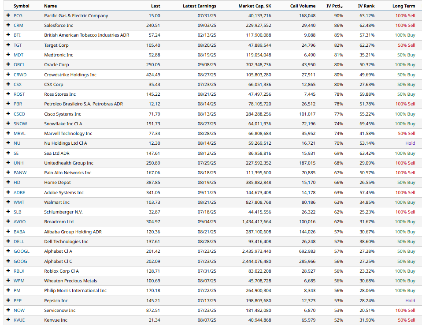Expand the TGT row plus icon
This screenshot has width=422, height=330.
[8, 45]
